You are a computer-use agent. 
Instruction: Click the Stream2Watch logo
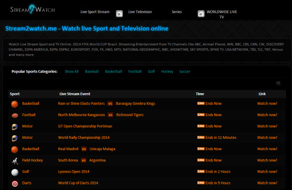point(32,9)
